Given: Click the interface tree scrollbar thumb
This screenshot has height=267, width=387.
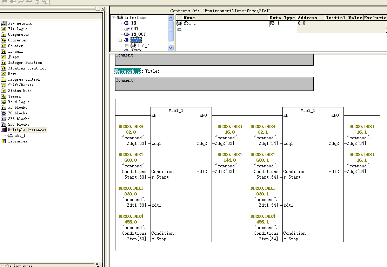Looking at the screenshot, I should tap(171, 31).
